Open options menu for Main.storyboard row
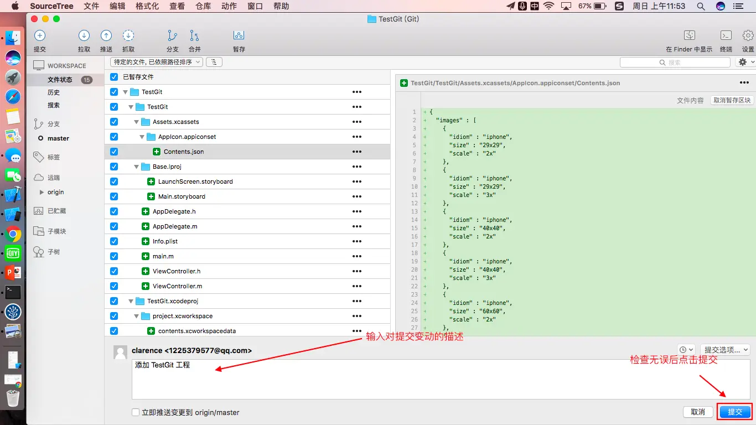The image size is (756, 425). [x=357, y=196]
